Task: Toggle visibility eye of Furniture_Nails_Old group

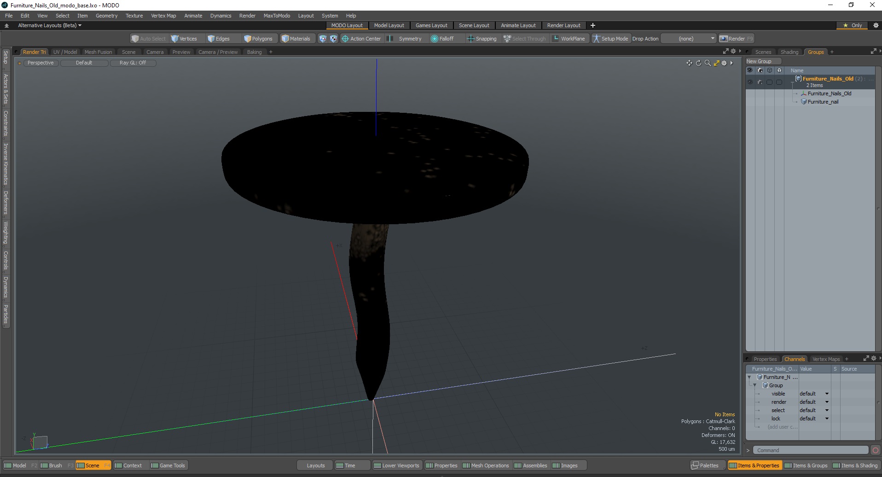Action: point(750,82)
